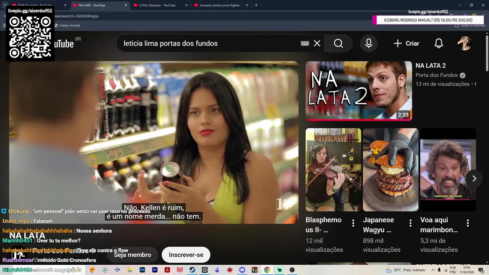This screenshot has width=489, height=275.
Task: Click the Seja membro button
Action: (133, 255)
